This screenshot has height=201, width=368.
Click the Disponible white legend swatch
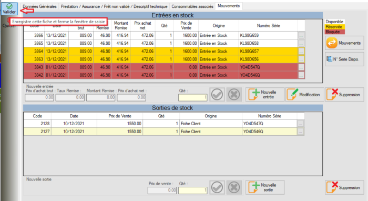(x=335, y=22)
